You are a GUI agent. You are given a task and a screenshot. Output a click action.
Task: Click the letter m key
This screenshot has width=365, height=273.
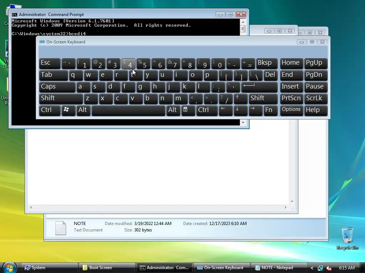(181, 99)
